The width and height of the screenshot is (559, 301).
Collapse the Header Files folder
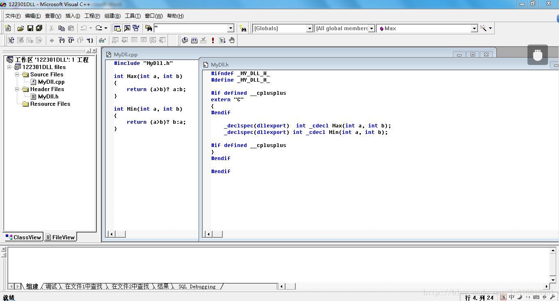point(17,89)
